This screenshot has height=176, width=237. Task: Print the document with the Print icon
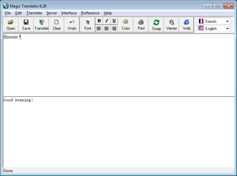click(x=141, y=25)
